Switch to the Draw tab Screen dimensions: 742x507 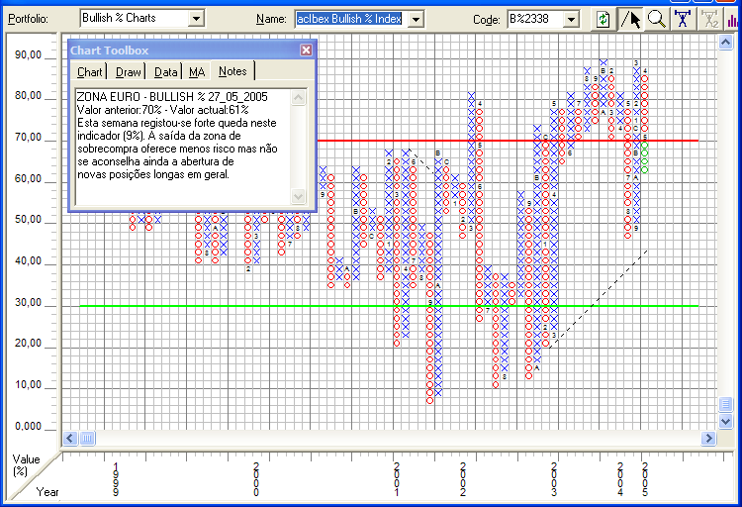pos(129,72)
